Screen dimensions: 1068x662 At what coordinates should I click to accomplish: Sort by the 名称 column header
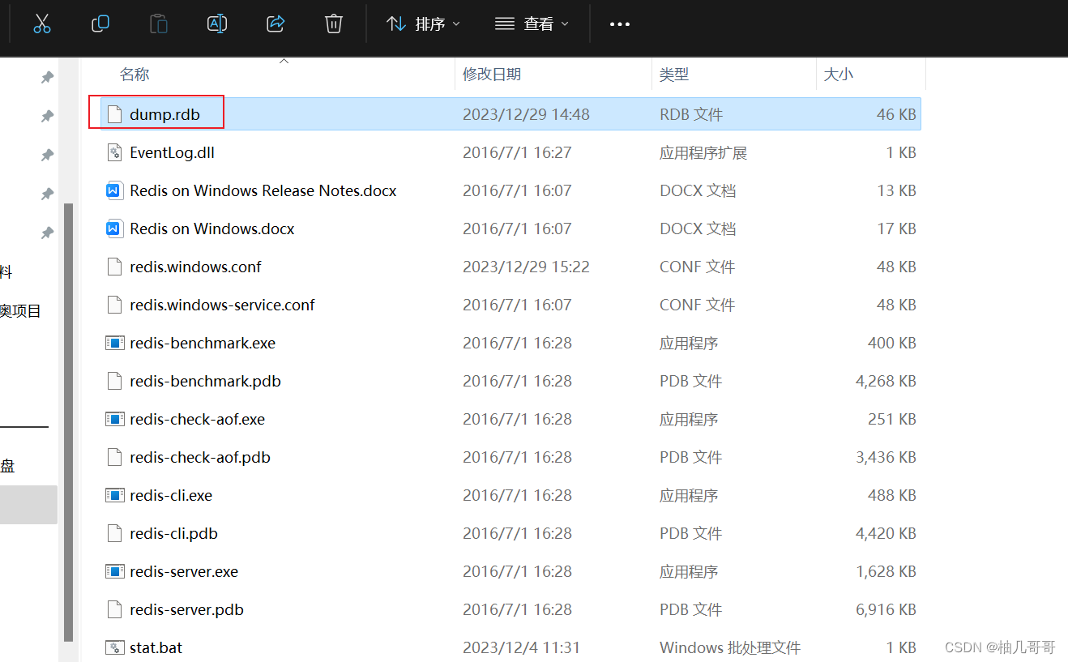[x=135, y=75]
